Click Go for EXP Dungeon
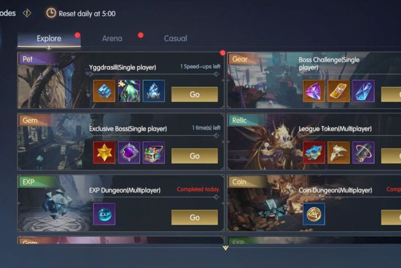The height and width of the screenshot is (268, 401). [x=194, y=217]
